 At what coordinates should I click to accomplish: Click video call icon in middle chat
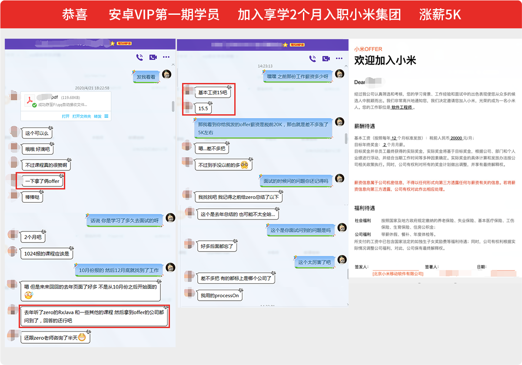325,59
